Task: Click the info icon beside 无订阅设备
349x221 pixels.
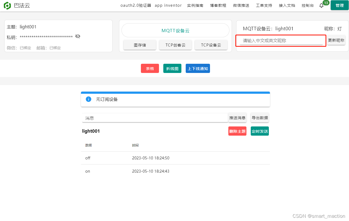Action: [x=88, y=99]
